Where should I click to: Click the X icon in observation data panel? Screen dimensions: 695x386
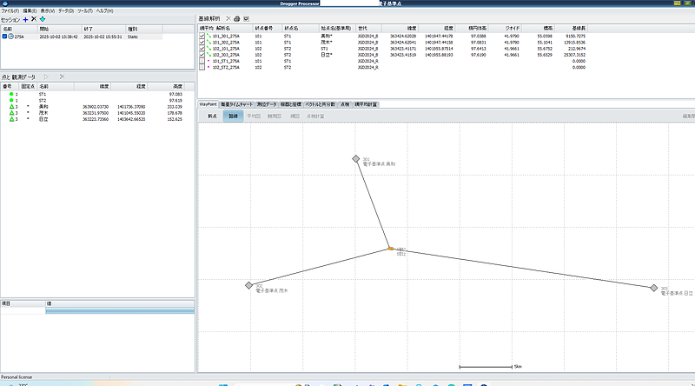click(62, 77)
